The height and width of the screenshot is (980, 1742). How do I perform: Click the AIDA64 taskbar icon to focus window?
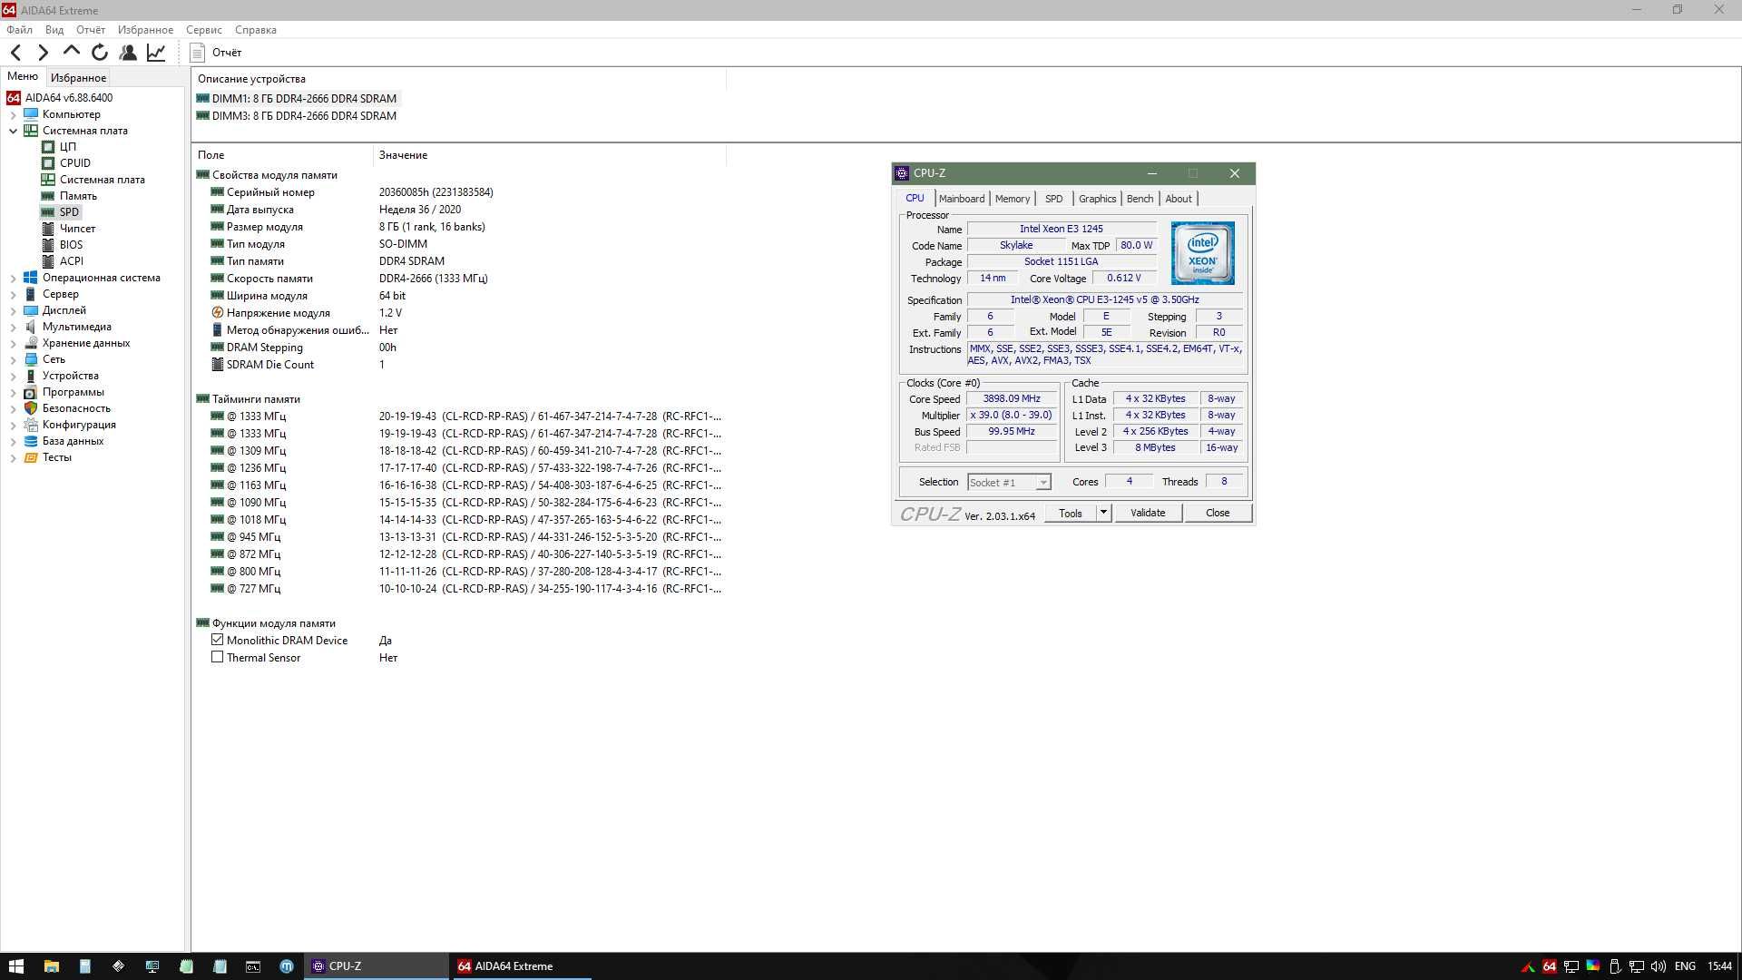pyautogui.click(x=514, y=965)
